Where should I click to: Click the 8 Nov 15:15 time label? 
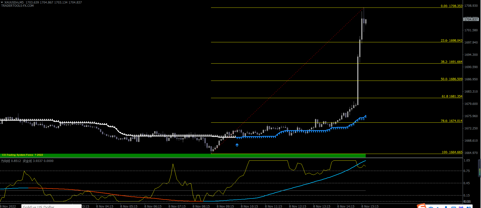[370, 206]
